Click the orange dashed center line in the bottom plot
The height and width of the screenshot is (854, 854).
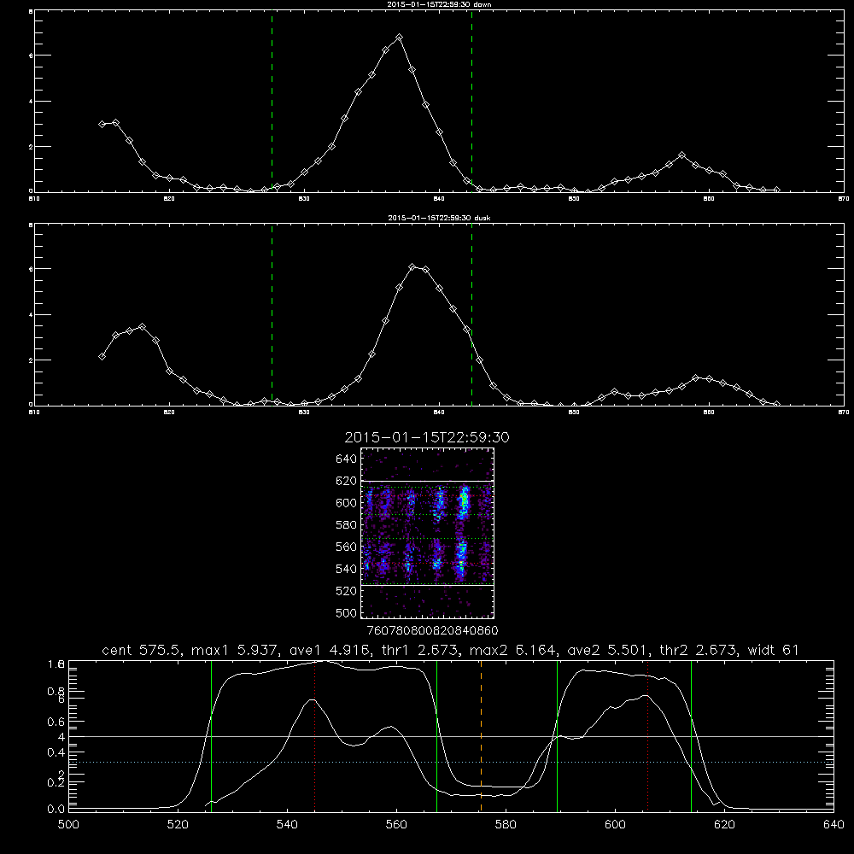(481, 735)
